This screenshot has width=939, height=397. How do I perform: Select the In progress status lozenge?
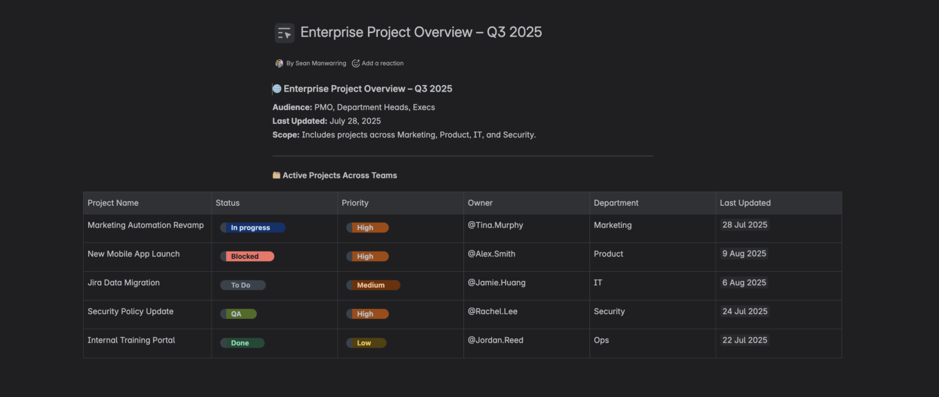(252, 228)
